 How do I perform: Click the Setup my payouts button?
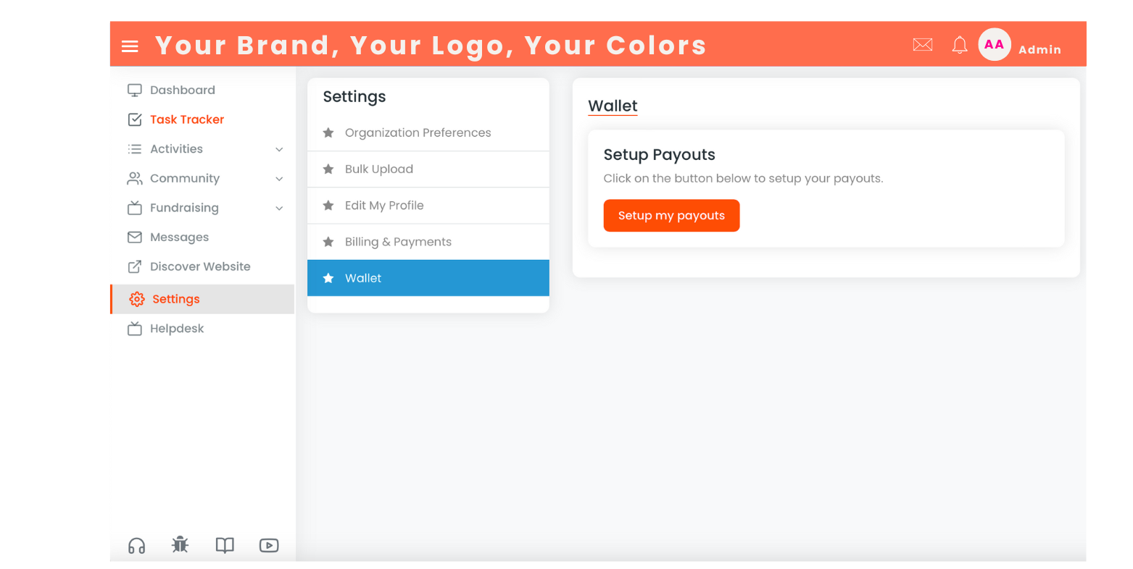pos(671,216)
